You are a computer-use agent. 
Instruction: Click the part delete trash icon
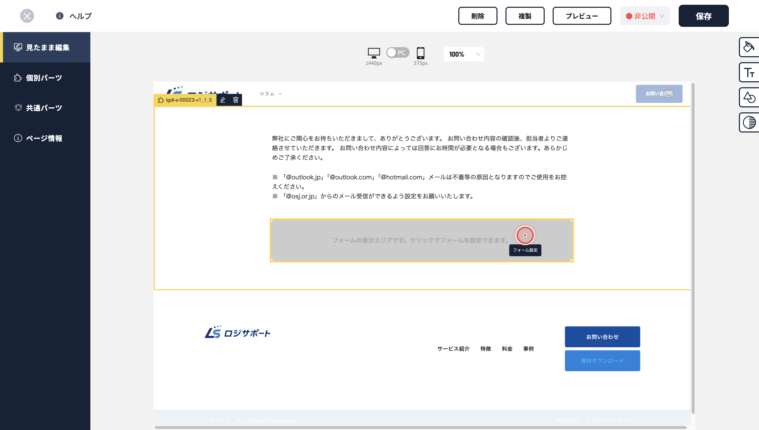[236, 100]
